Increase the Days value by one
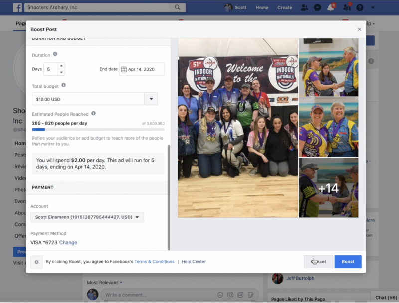Screen dimensions: 399x303 (61, 66)
